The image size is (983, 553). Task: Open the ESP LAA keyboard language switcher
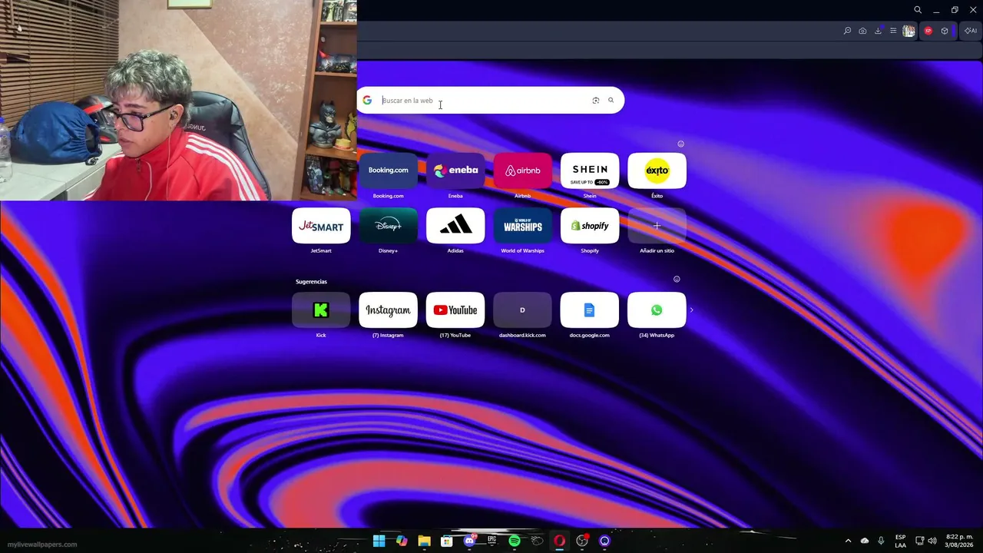(900, 541)
